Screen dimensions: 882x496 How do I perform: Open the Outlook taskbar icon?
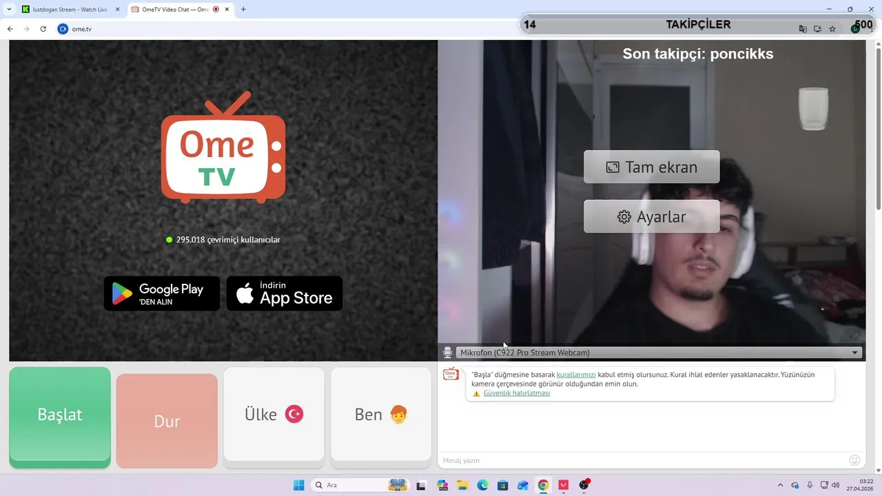point(523,485)
